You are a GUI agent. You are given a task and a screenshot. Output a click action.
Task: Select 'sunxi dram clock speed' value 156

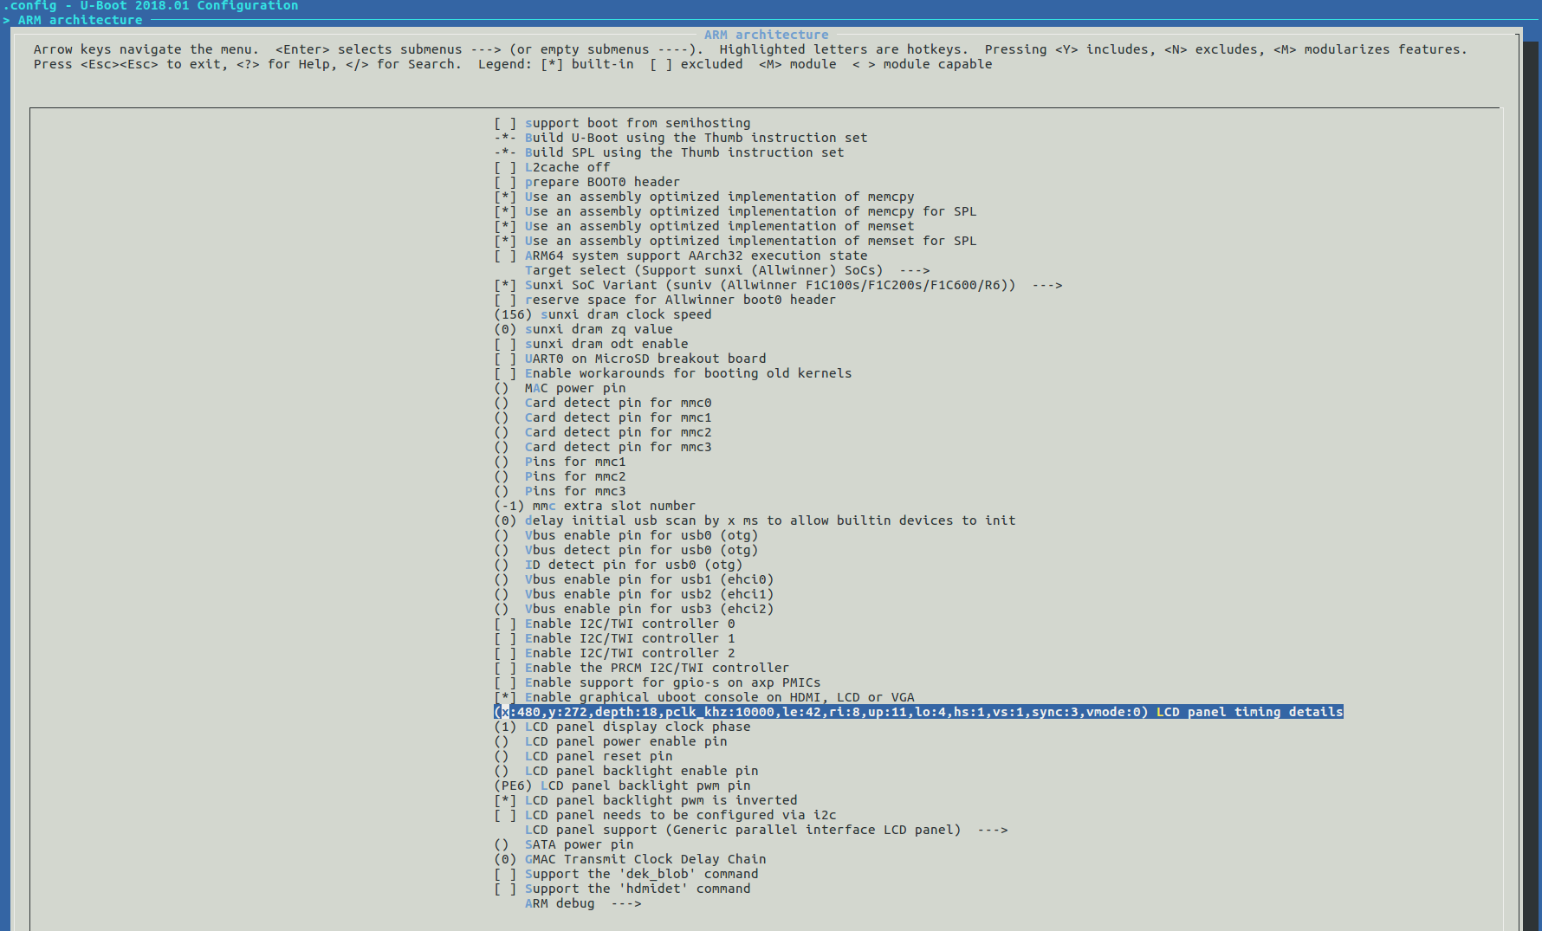(x=602, y=314)
